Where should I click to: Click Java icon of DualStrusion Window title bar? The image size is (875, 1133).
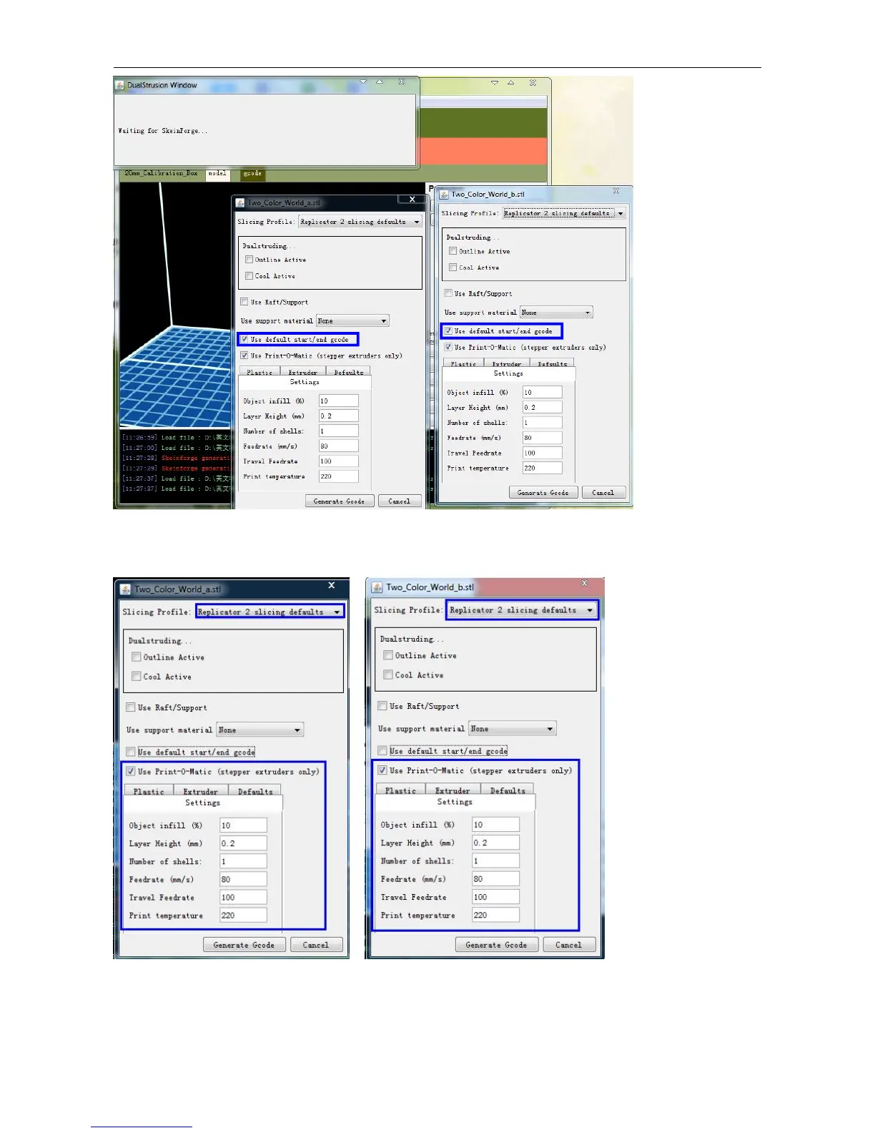[119, 85]
